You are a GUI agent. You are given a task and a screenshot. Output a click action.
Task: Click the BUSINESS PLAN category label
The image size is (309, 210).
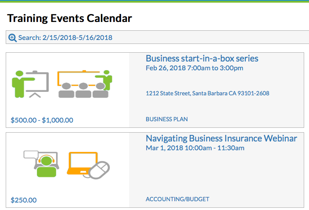pos(167,119)
